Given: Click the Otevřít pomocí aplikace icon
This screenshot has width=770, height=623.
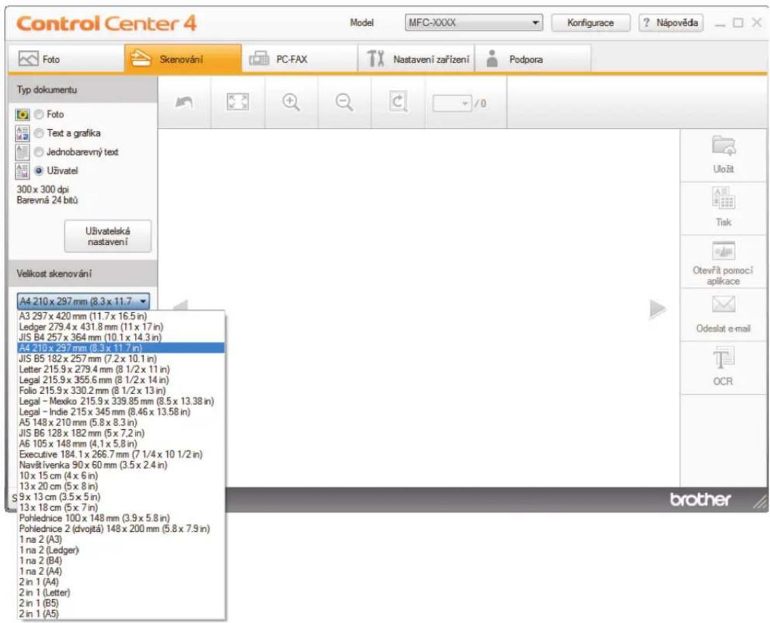Looking at the screenshot, I should point(723,251).
